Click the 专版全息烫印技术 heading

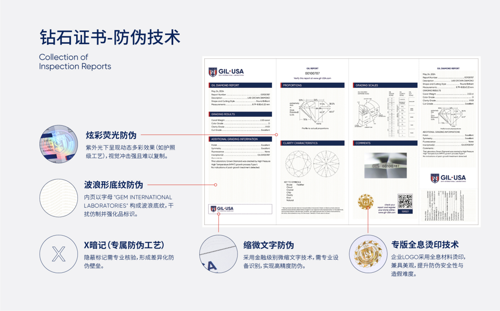click(x=425, y=244)
